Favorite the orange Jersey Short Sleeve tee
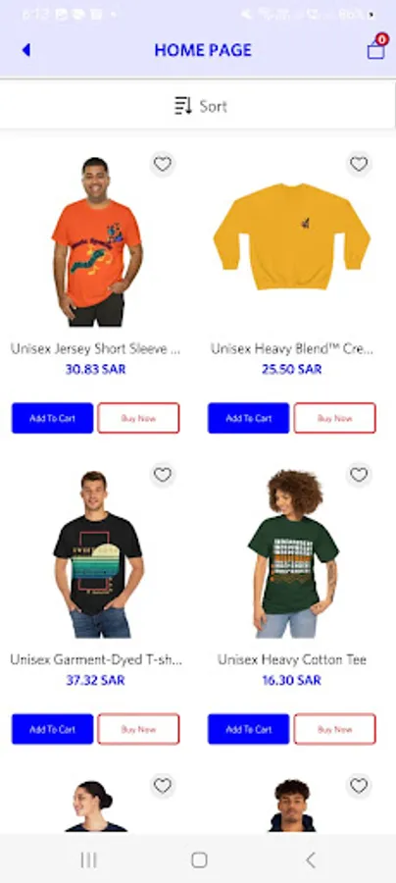This screenshot has height=883, width=396. coord(163,165)
